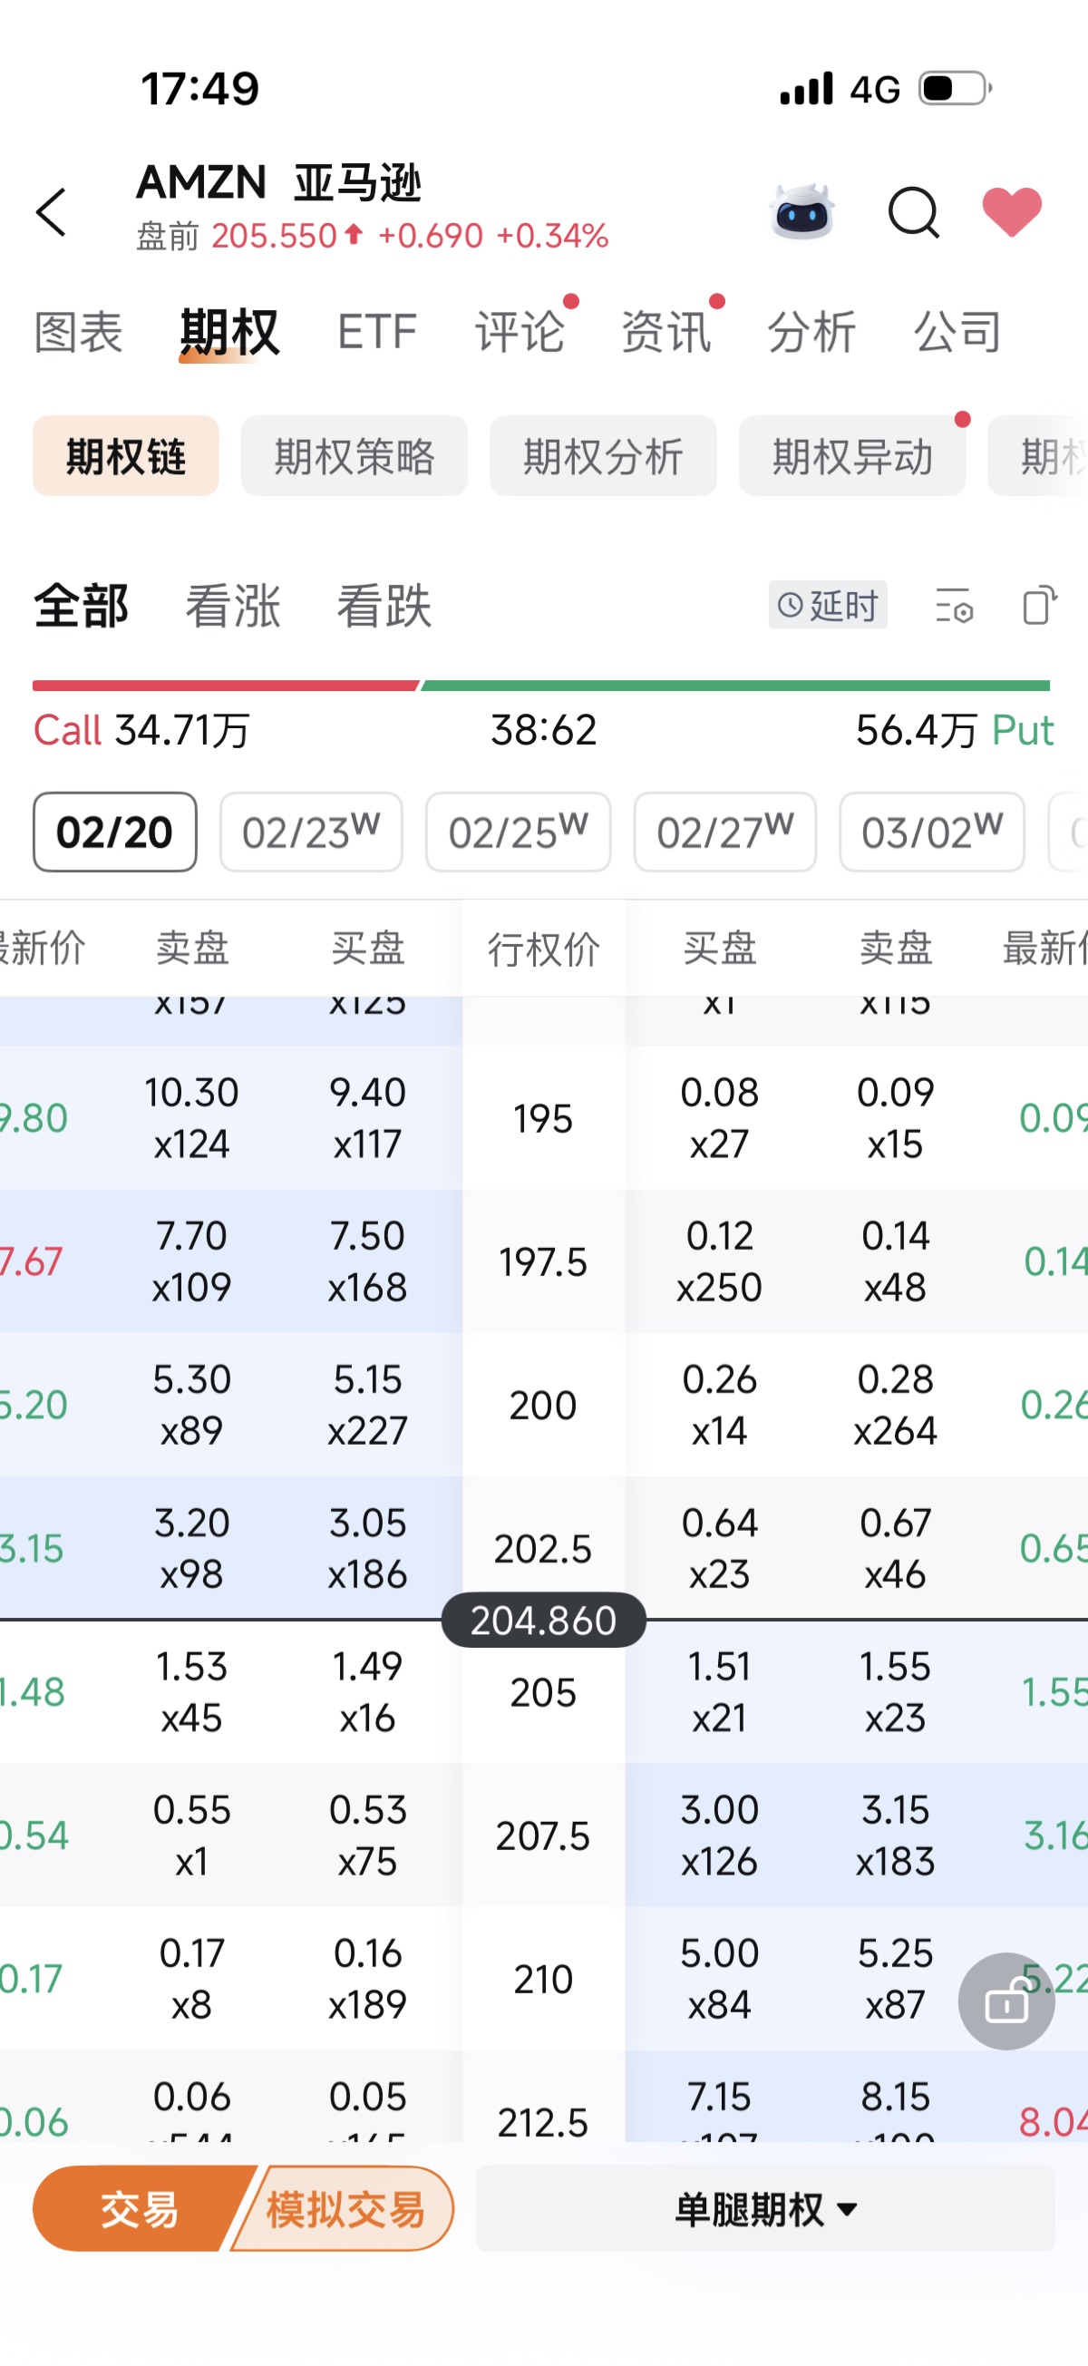
Task: Tap the search magnifier icon
Action: pyautogui.click(x=913, y=213)
